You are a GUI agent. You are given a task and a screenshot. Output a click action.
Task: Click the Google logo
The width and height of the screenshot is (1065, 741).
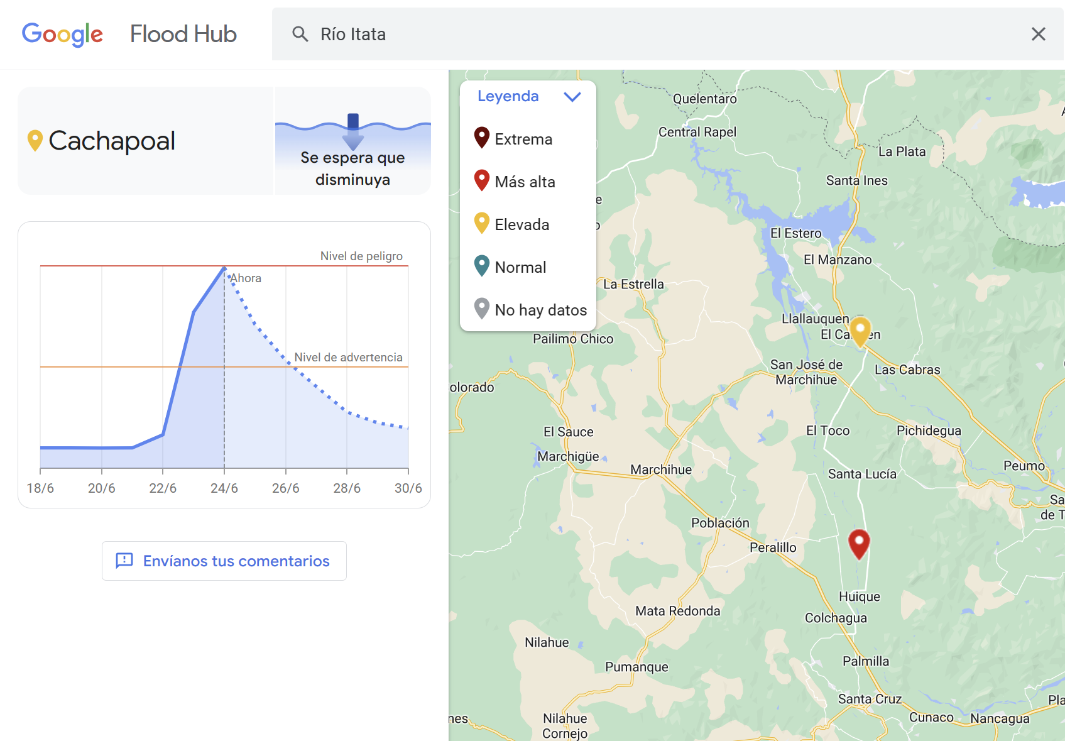(62, 34)
